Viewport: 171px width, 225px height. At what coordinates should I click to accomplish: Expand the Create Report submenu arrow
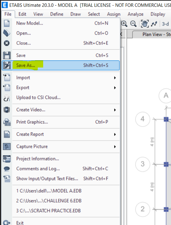tap(115, 134)
